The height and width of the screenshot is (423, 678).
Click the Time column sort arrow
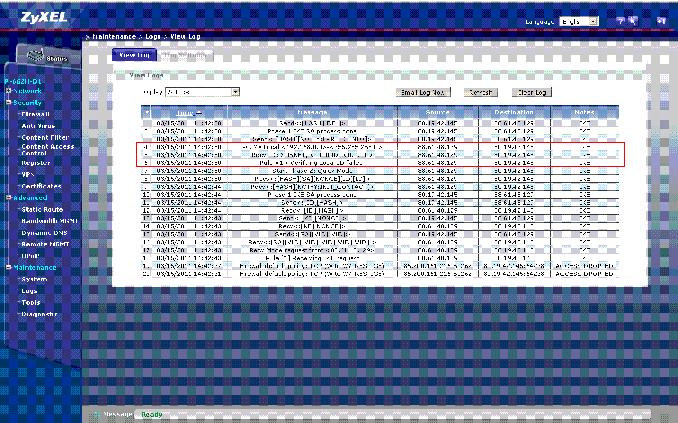tap(199, 112)
